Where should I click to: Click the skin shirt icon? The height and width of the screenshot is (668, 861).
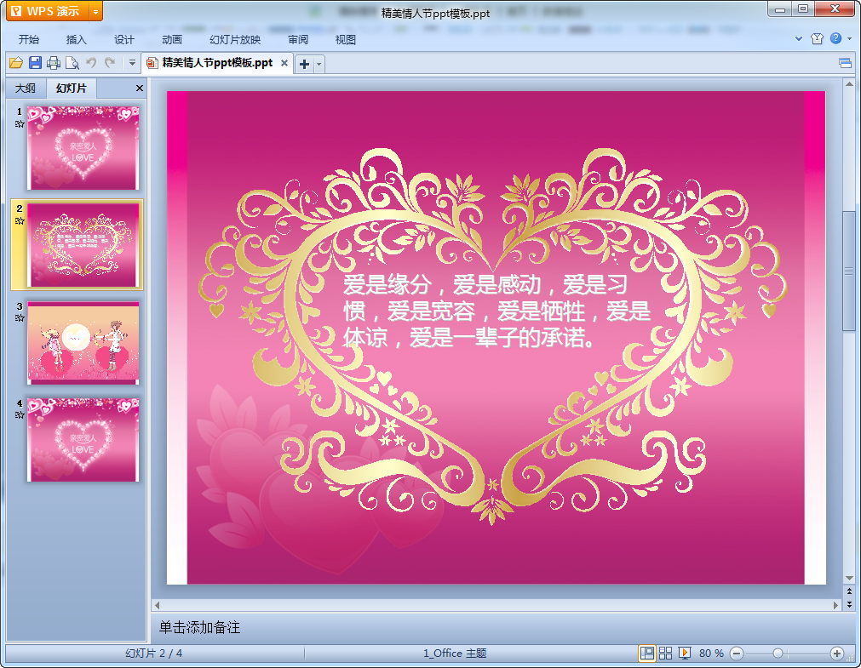coord(817,38)
